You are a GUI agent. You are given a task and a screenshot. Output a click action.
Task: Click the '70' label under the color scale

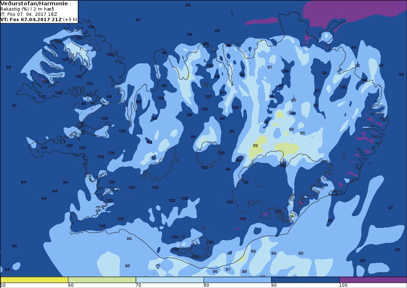point(138,286)
